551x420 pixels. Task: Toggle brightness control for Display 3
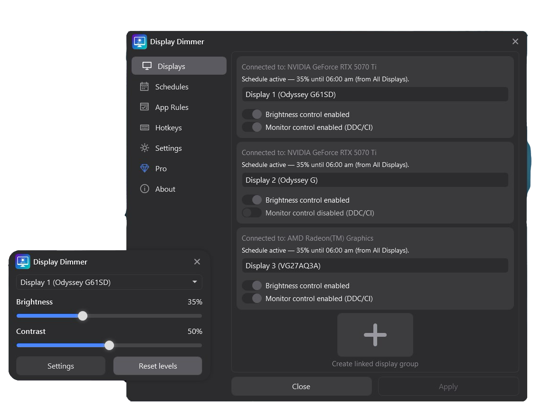(252, 285)
